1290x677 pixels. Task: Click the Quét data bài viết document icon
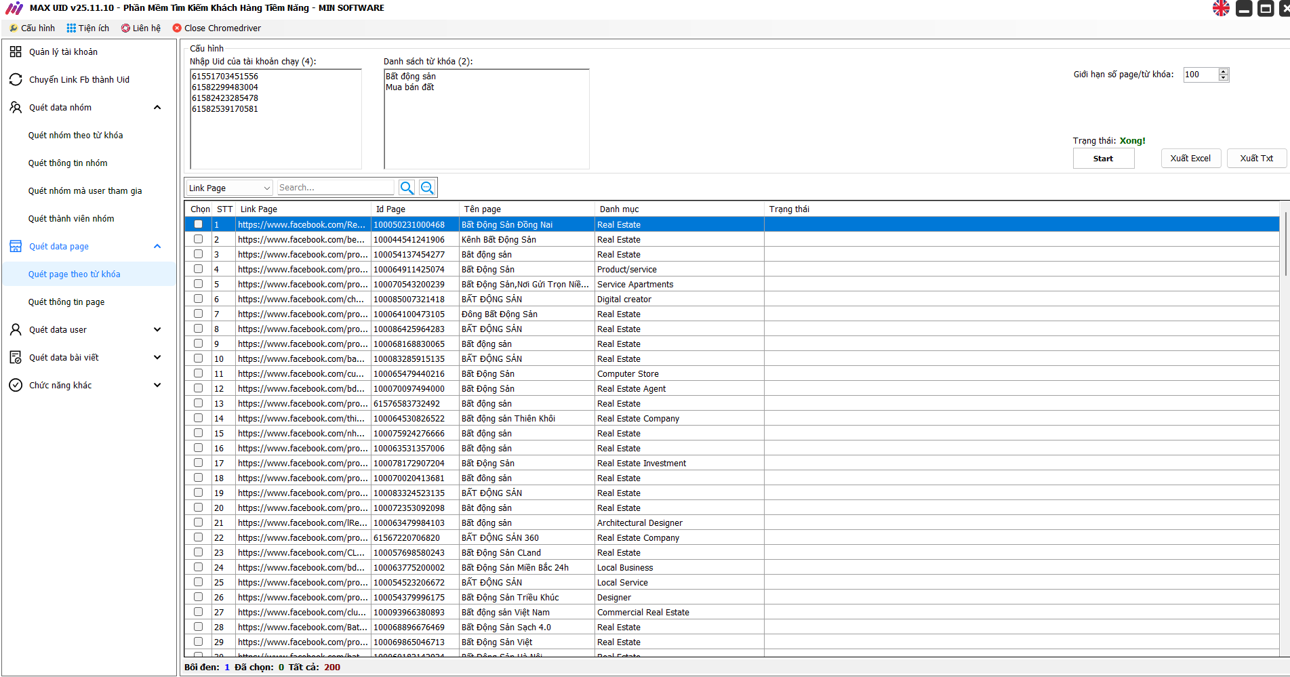point(16,357)
